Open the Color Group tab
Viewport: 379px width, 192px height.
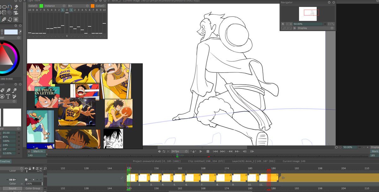[x=33, y=189]
